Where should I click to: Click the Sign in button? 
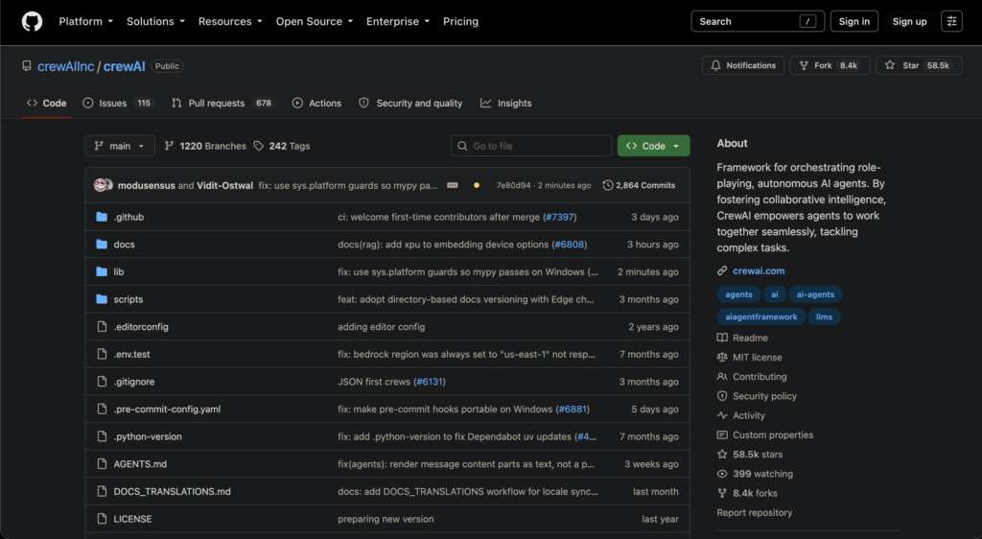853,21
